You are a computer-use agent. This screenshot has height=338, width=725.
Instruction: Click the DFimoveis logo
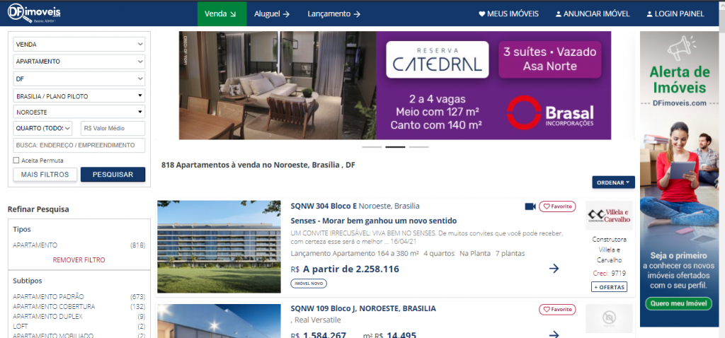34,13
